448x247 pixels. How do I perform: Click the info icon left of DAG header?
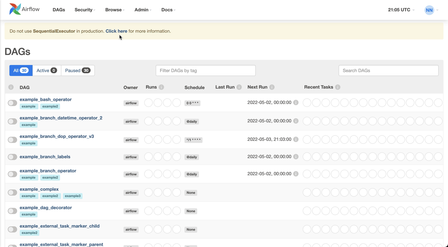(x=11, y=87)
